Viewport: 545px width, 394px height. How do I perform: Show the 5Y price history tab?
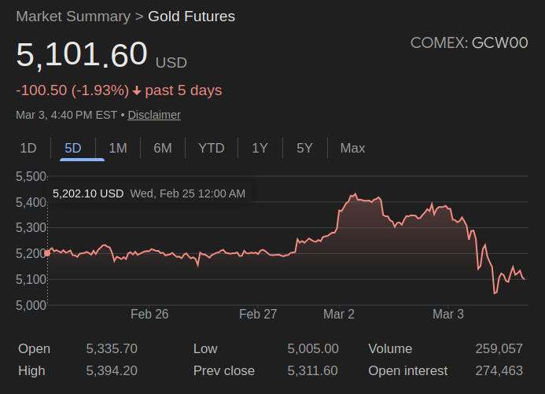(305, 148)
